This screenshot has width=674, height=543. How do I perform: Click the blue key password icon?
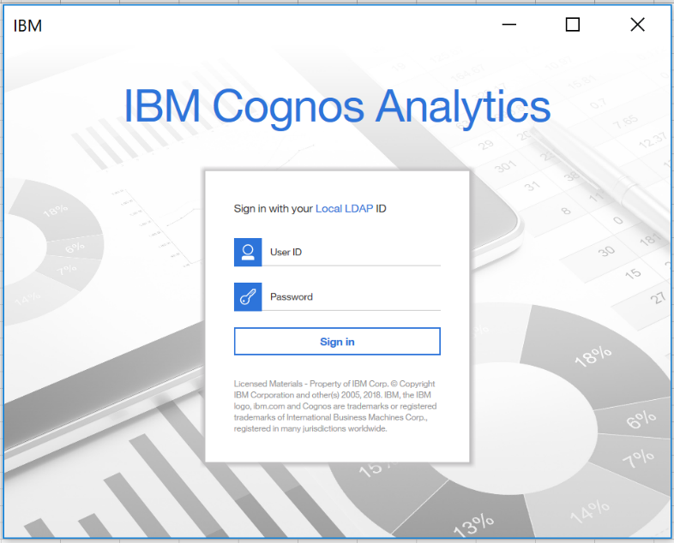248,296
